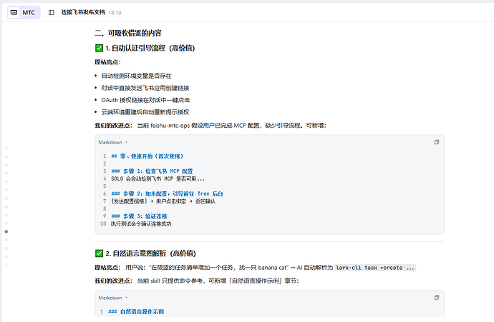
Task: Click green check emoji before 自然语言意图解析
Action: click(x=99, y=253)
